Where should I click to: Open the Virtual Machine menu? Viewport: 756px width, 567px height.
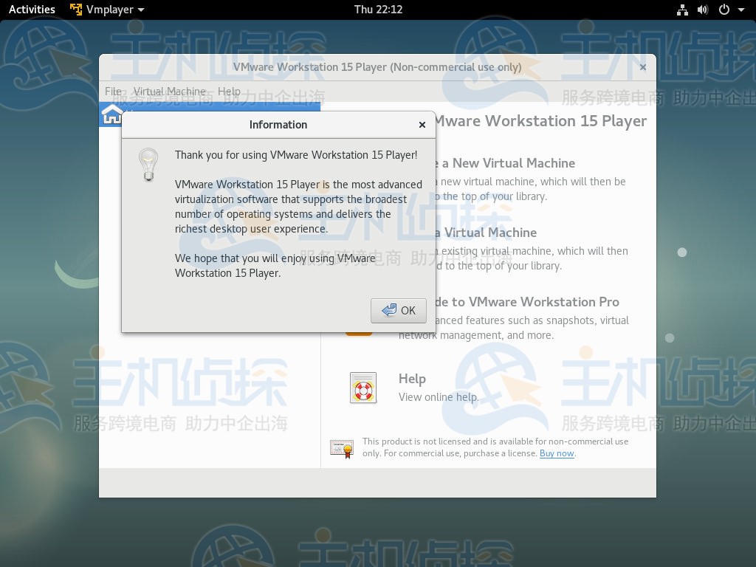(169, 91)
